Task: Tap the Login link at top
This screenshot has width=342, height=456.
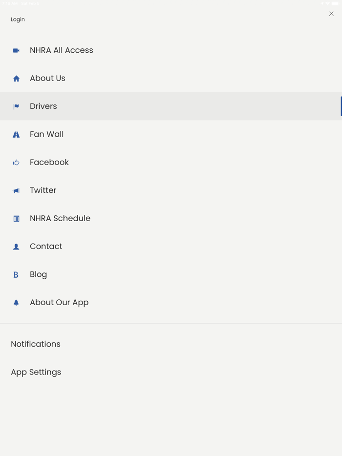Action: pos(18,20)
